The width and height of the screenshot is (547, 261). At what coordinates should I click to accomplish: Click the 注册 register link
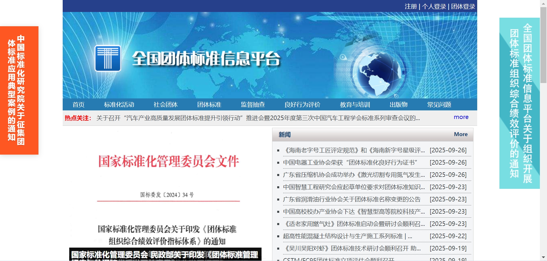[411, 6]
